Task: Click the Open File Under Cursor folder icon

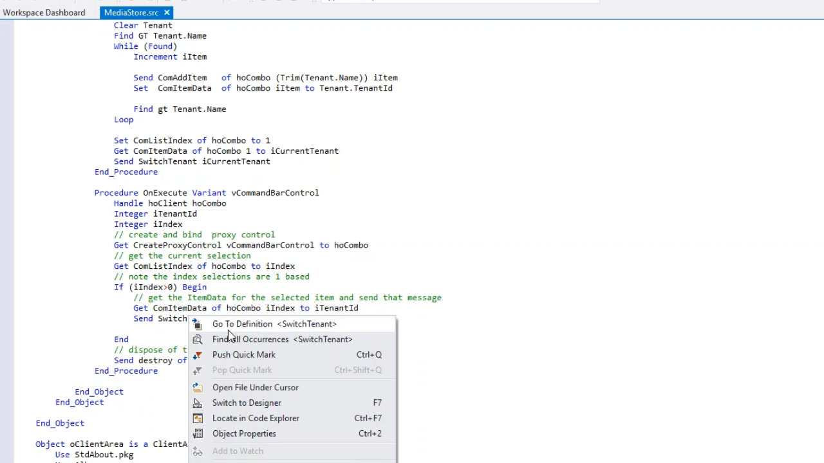Action: click(198, 388)
